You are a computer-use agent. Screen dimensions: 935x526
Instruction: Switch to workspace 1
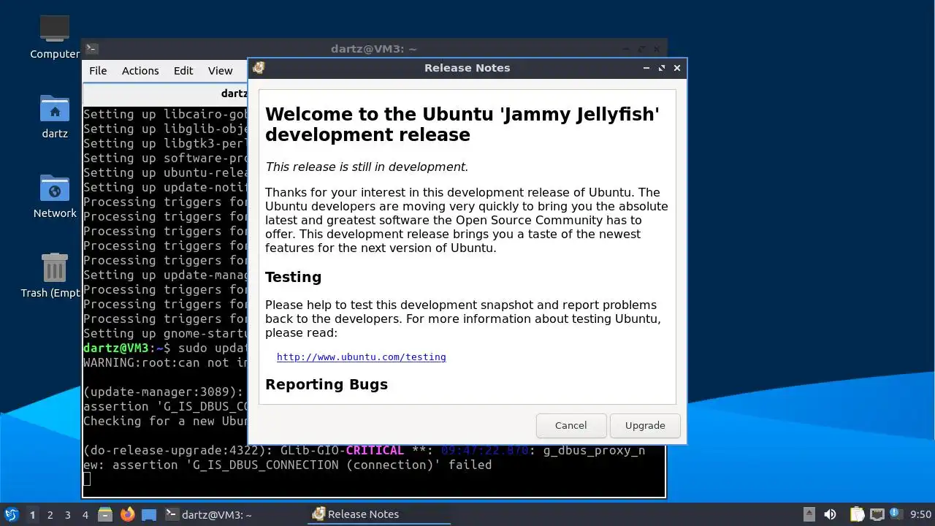pyautogui.click(x=32, y=514)
